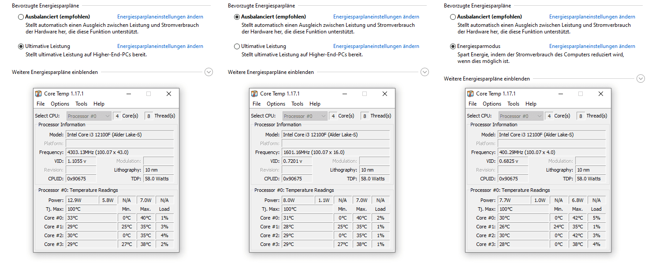Click the already selected Ultimative Leistung radio button
Viewport: 648px width, 264px height.
pos(21,46)
